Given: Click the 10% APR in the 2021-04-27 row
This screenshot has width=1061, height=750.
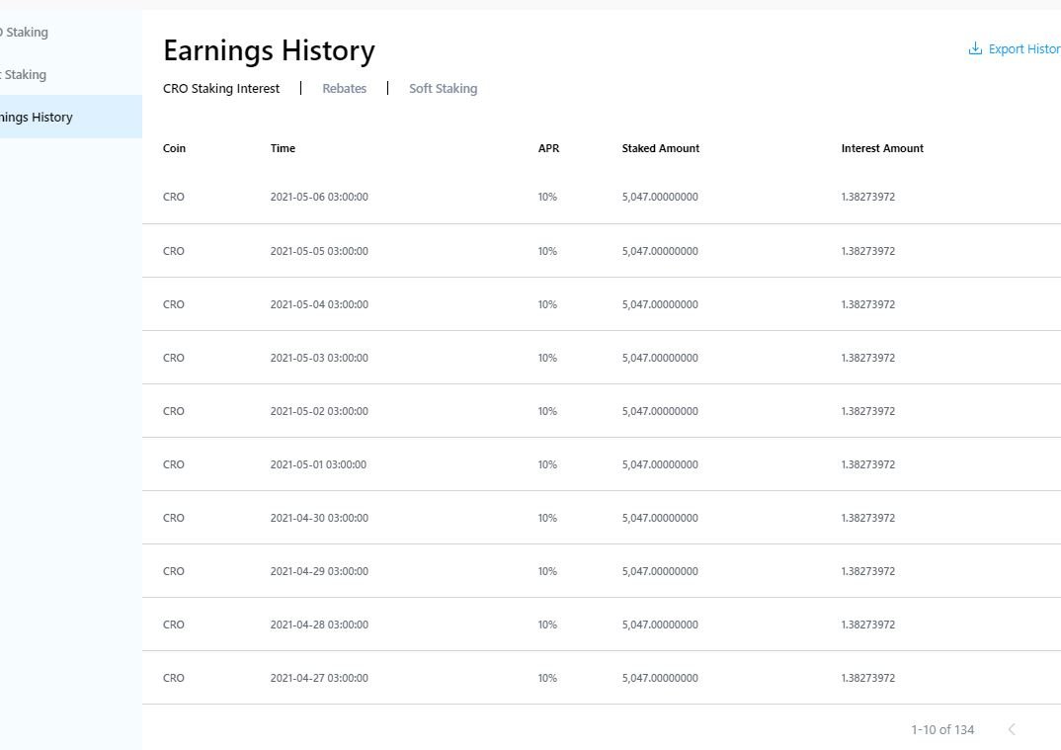Looking at the screenshot, I should pyautogui.click(x=547, y=679).
